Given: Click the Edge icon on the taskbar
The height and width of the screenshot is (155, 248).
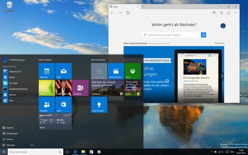Looking at the screenshot, I should click(x=75, y=152).
